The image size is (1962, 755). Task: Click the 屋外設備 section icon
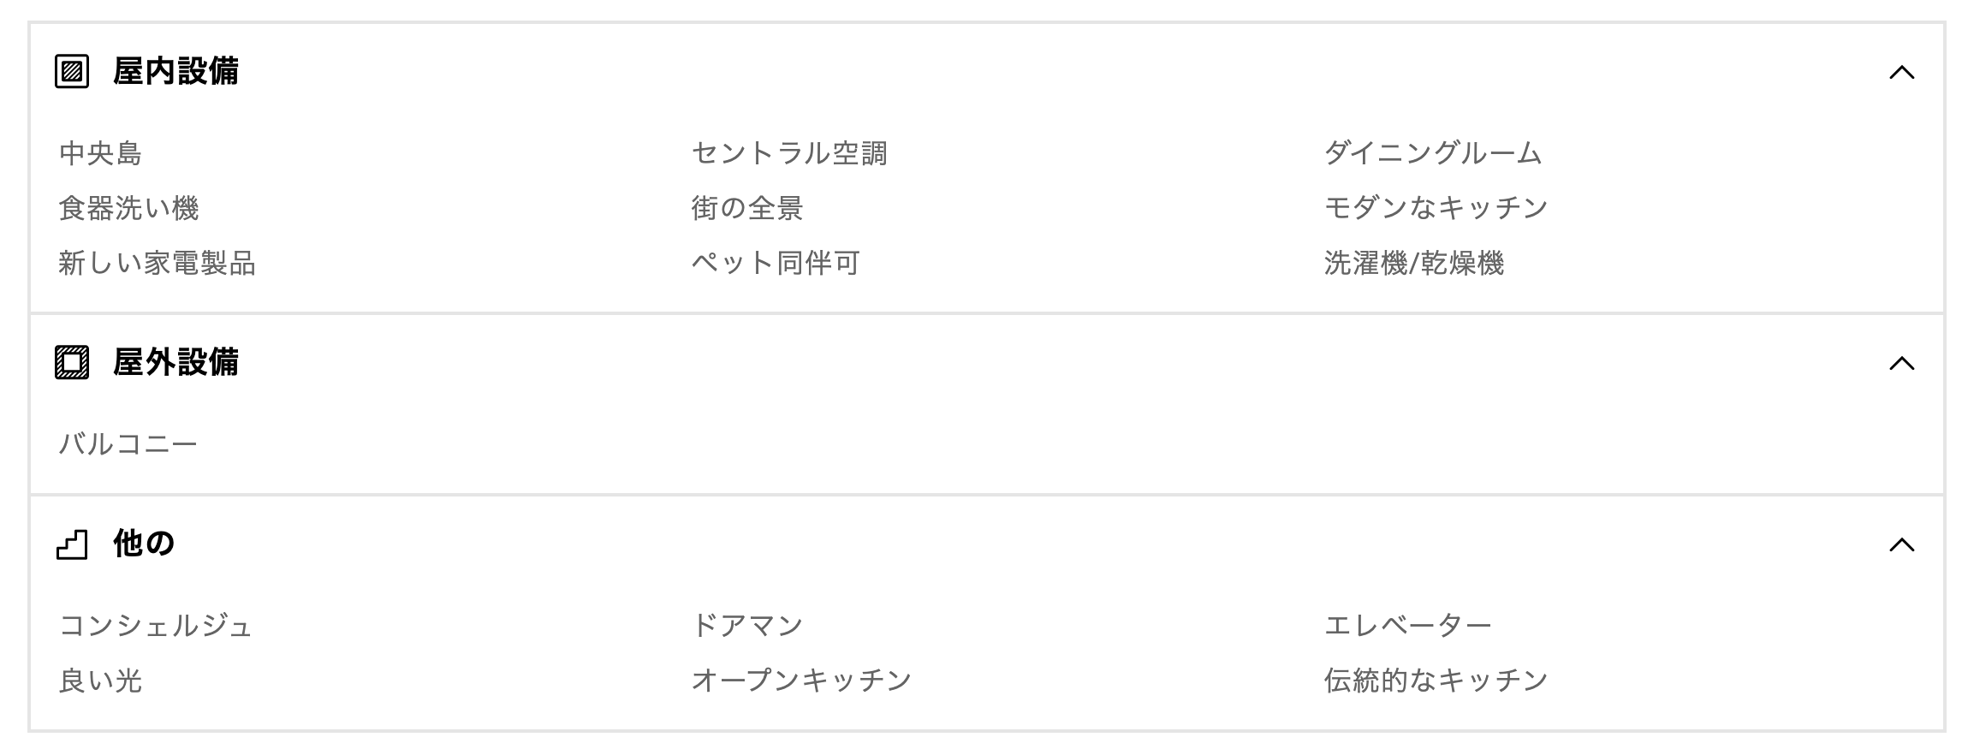72,363
